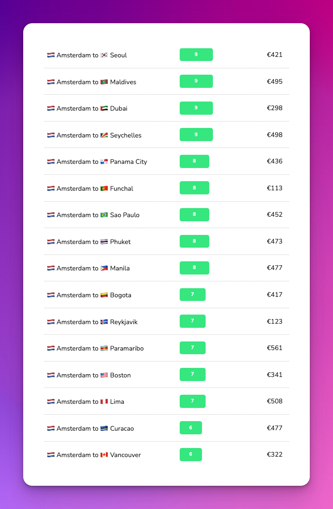Click the green score bar for Bogota
This screenshot has height=509, width=333.
(192, 295)
